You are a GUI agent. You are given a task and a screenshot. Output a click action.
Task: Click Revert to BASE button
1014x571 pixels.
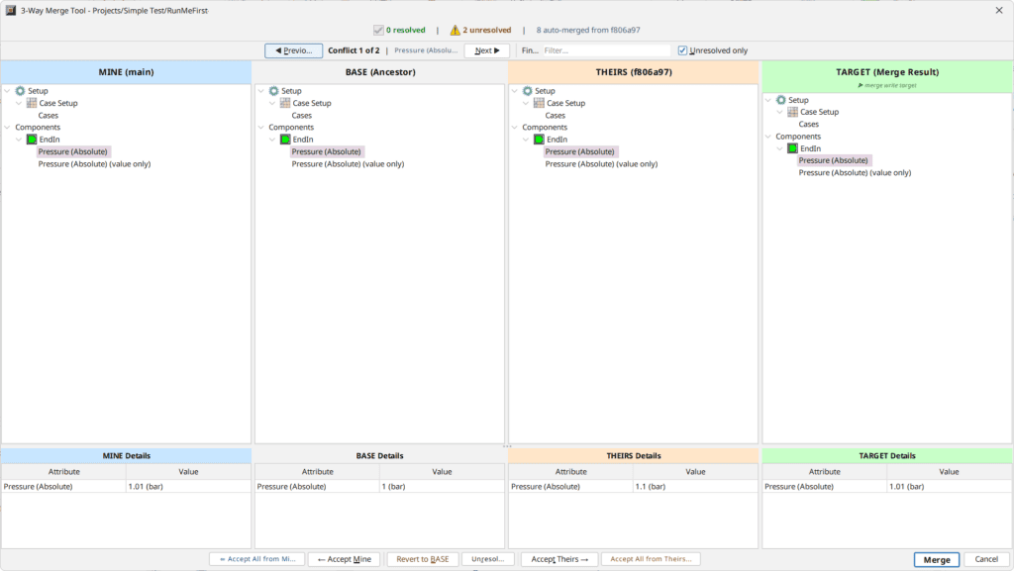[x=422, y=559]
